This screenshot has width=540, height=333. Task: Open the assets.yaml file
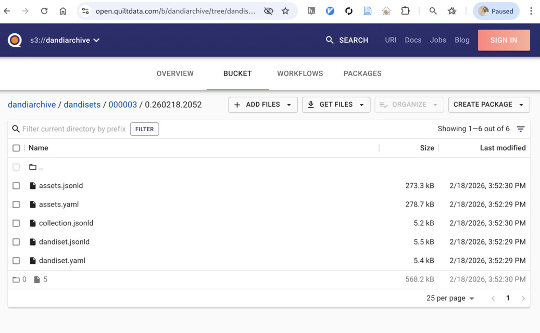59,204
